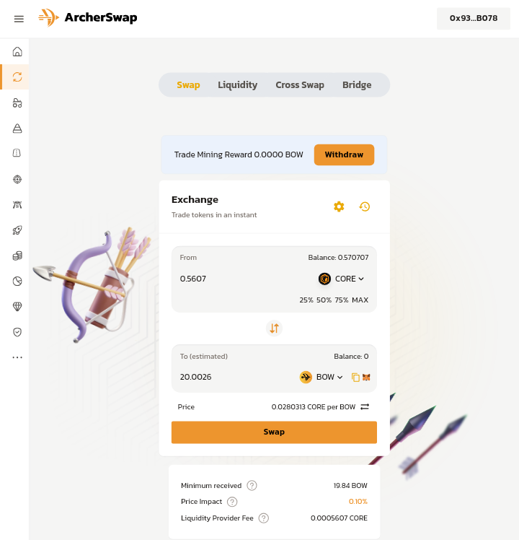Click the home icon in sidebar
Image resolution: width=519 pixels, height=540 pixels.
tap(17, 52)
